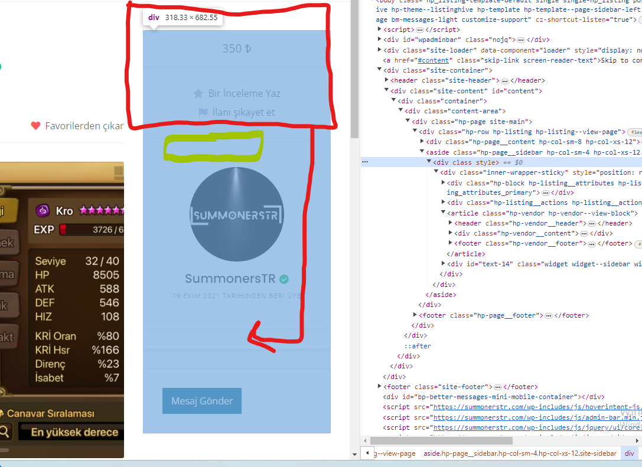Viewport: 642px width, 467px height.
Task: Expand the hp-vendor__footer footer node
Action: (450, 243)
